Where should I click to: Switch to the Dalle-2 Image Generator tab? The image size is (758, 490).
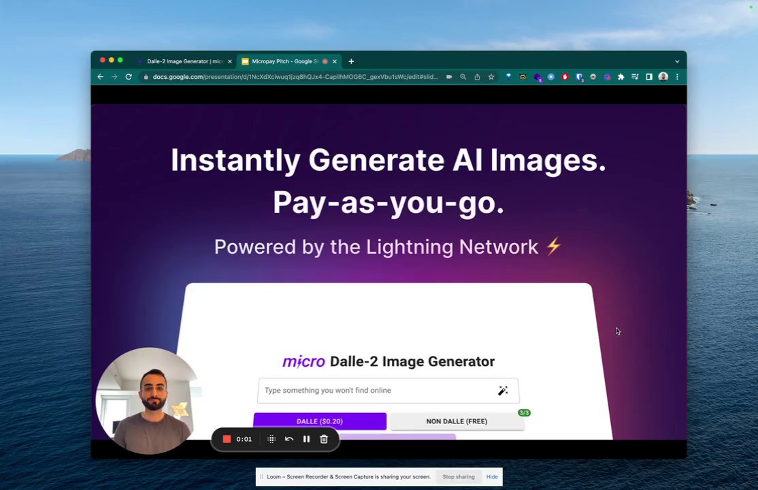[184, 61]
